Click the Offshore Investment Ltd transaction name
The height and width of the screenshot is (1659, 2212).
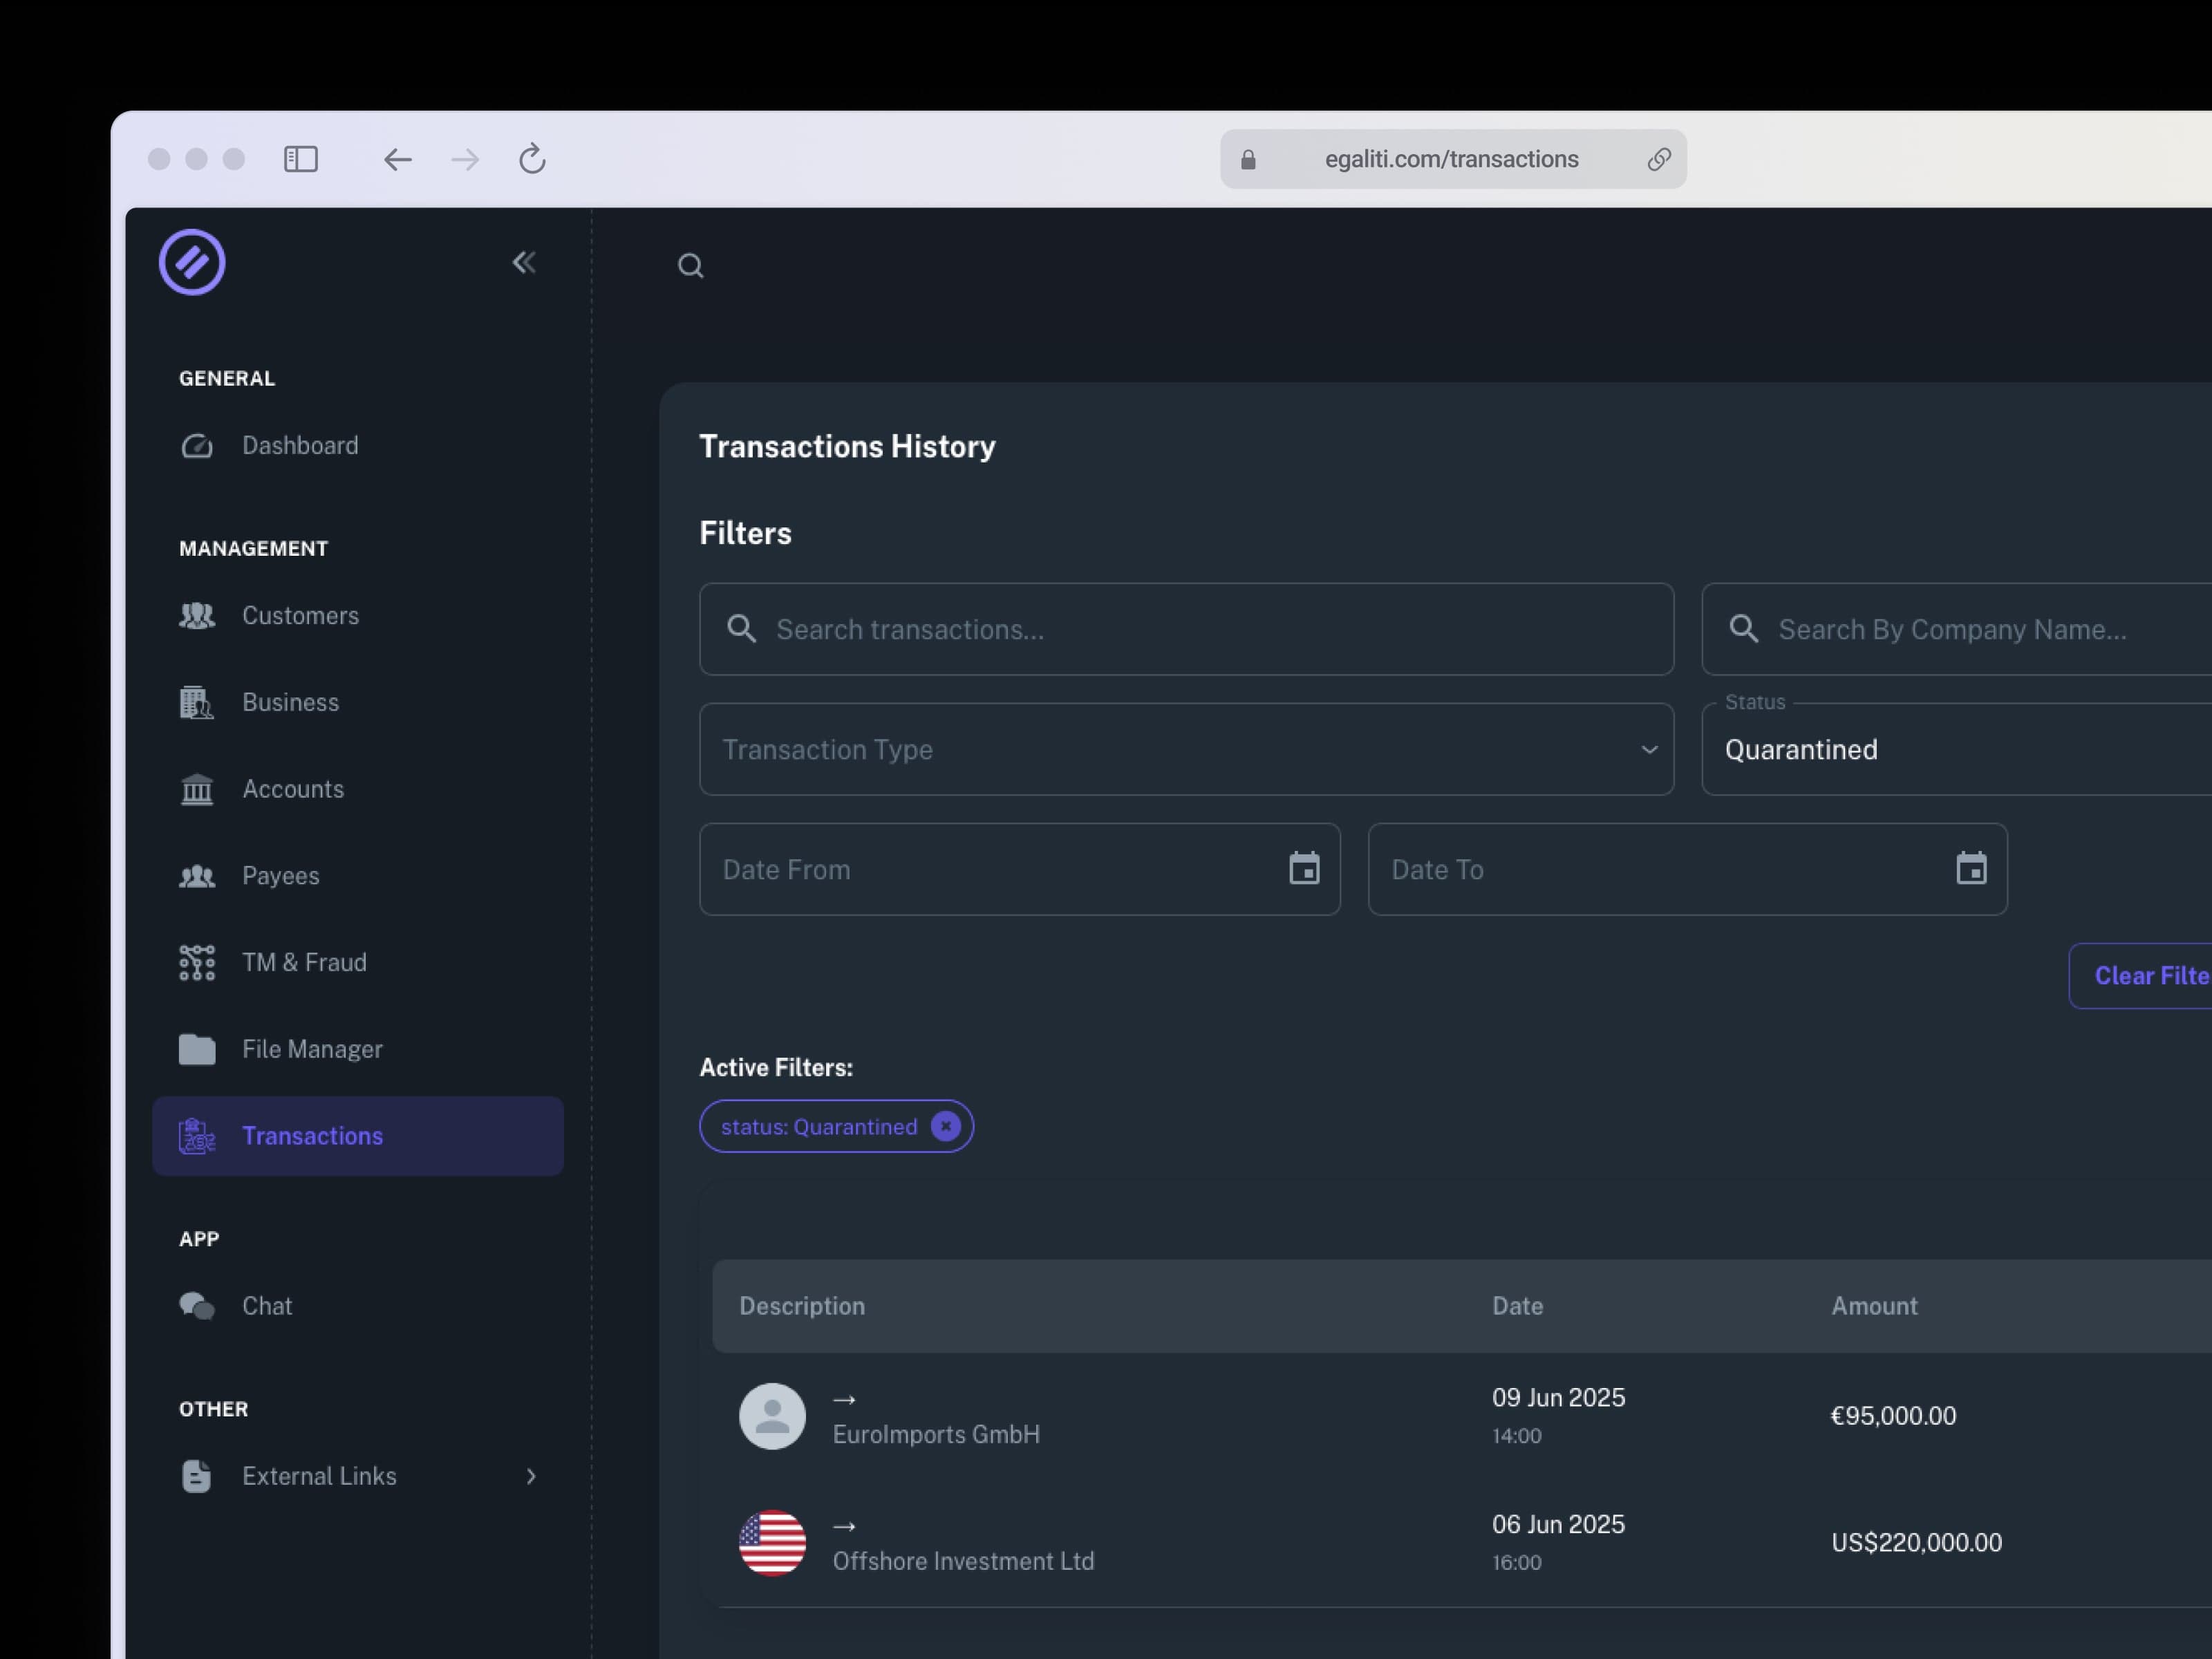[963, 1562]
